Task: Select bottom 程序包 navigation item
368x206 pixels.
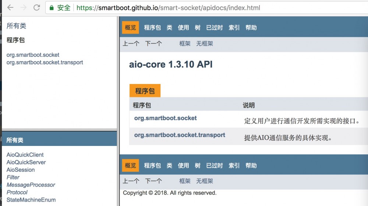Action: [x=152, y=165]
